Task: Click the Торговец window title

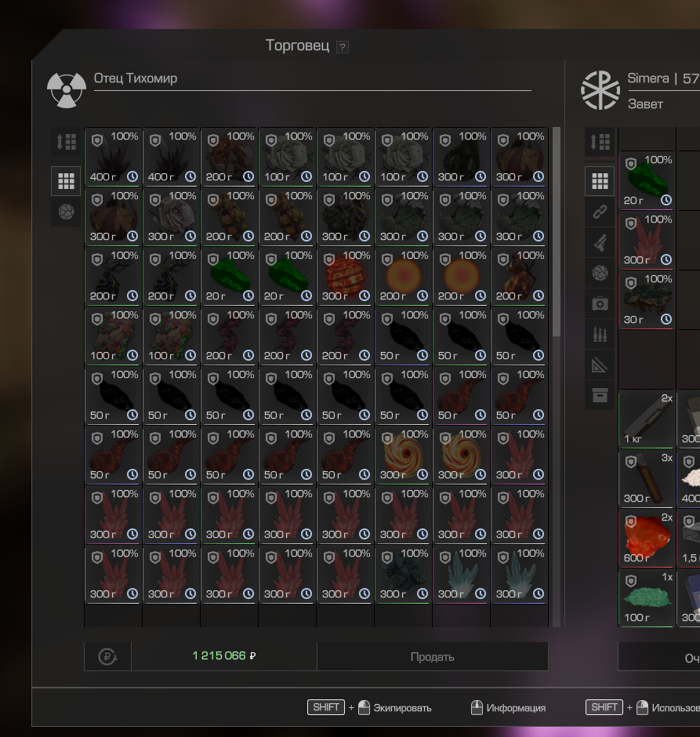Action: 297,45
